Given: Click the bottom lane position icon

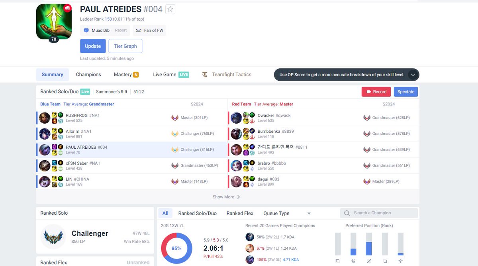Looking at the screenshot, I should [385, 261].
